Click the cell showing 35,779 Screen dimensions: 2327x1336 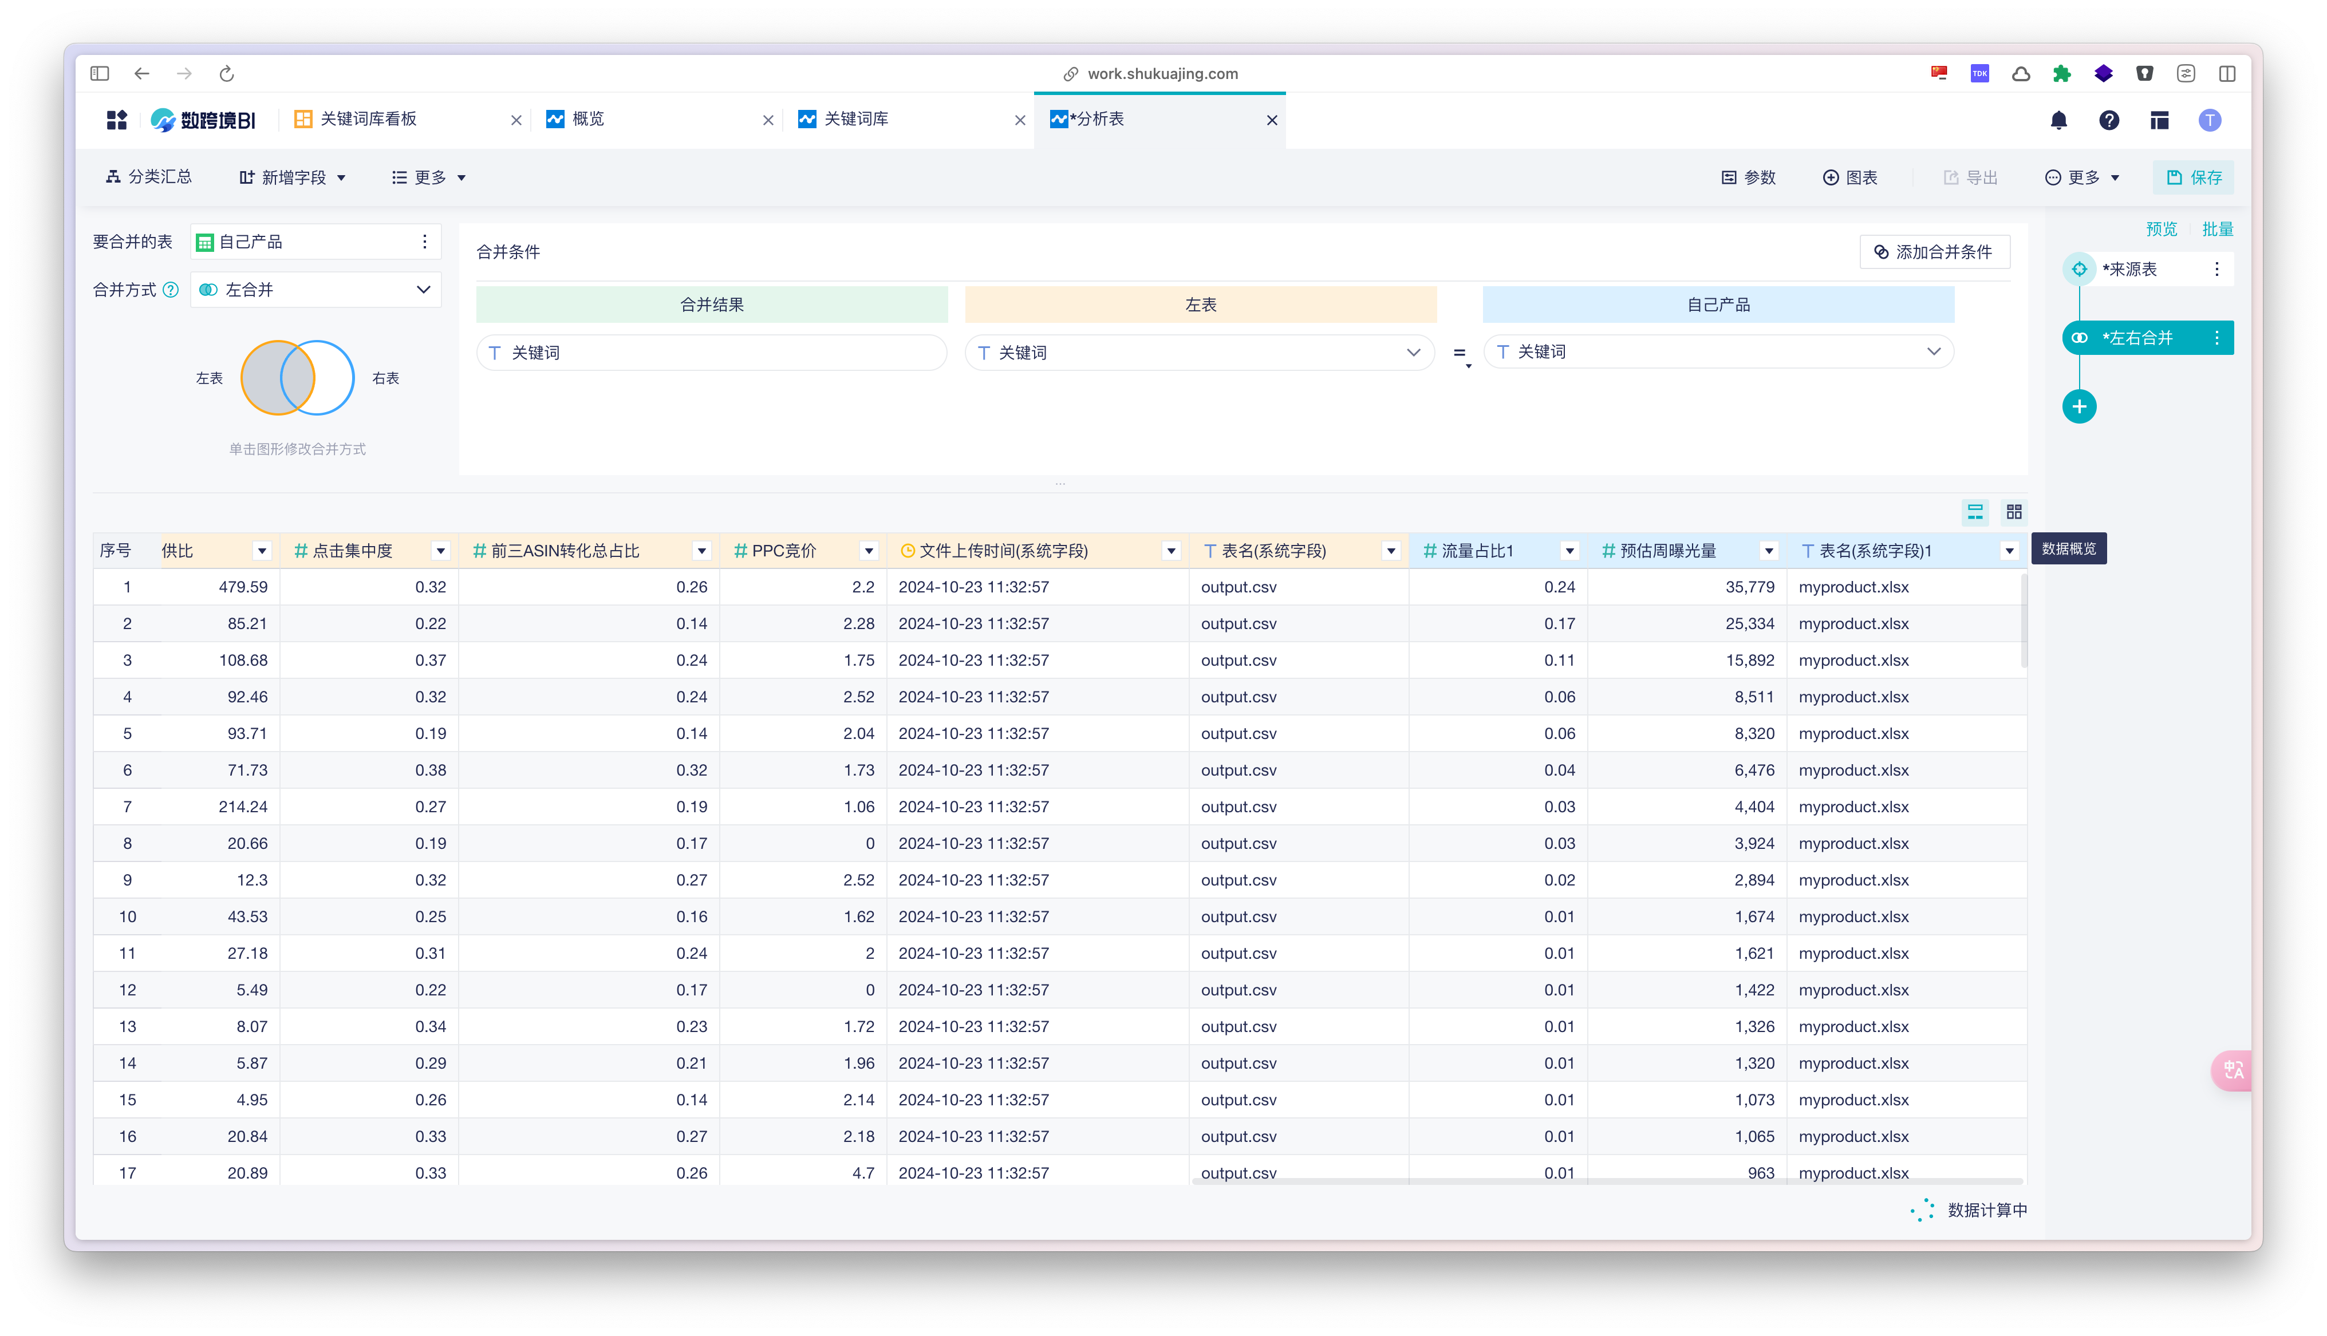[x=1686, y=586]
